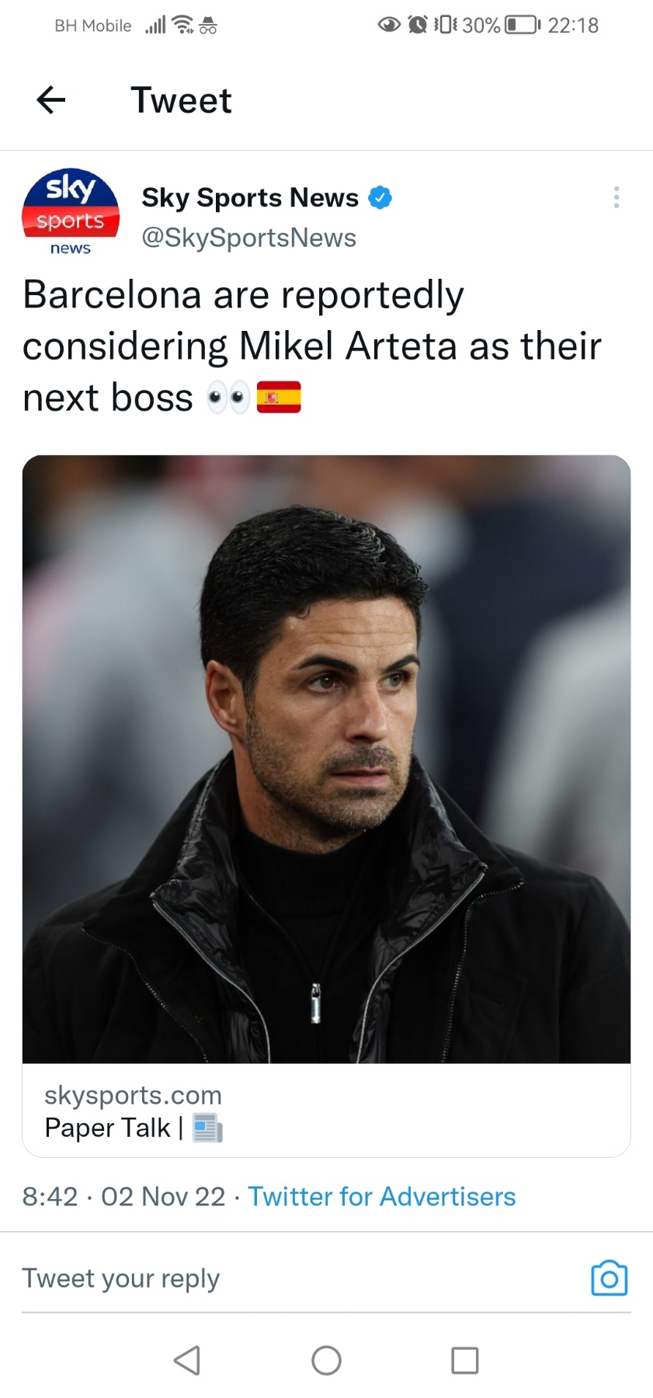Open Sky Sports News profile avatar
Viewport: 653px width, 1398px height.
pos(71,213)
